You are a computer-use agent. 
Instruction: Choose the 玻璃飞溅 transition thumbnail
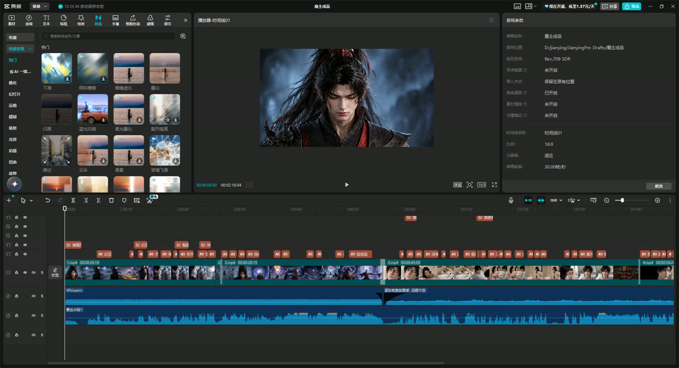pos(165,151)
